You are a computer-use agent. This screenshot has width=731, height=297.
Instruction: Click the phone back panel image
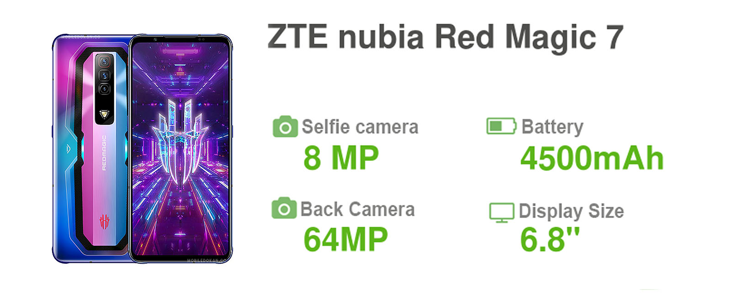pos(90,148)
